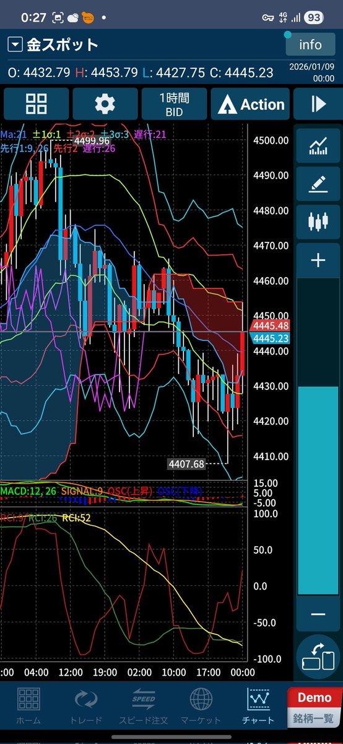Open 銘柄一覧 Demo button
The width and height of the screenshot is (343, 744).
pyautogui.click(x=315, y=708)
